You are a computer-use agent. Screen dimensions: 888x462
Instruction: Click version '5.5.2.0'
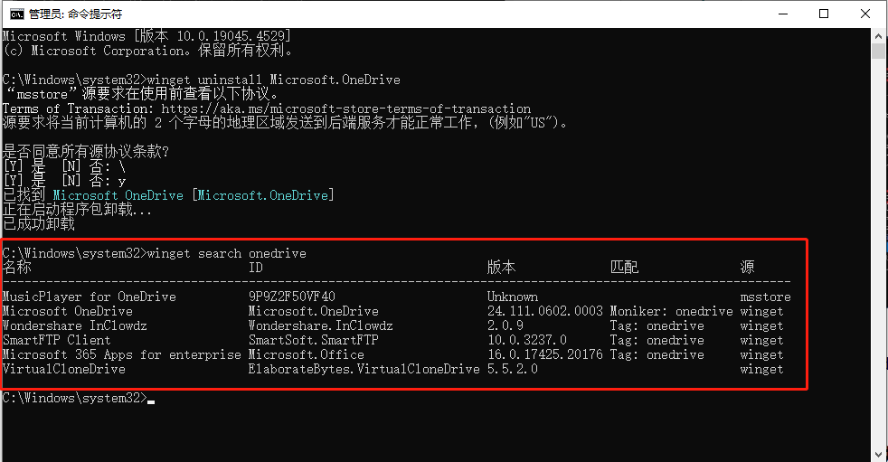(513, 369)
